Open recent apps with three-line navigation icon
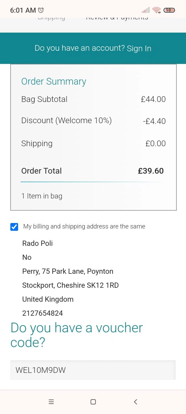Screen dimensions: 186x414 point(51,402)
